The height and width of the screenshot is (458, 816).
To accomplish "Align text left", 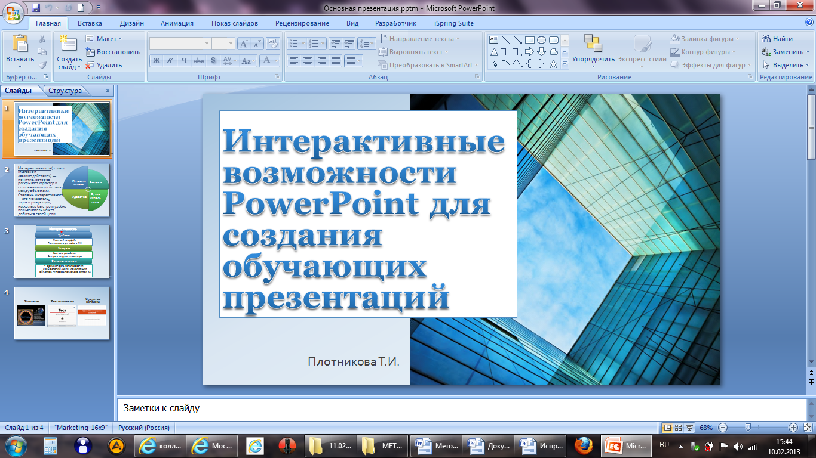I will click(293, 60).
